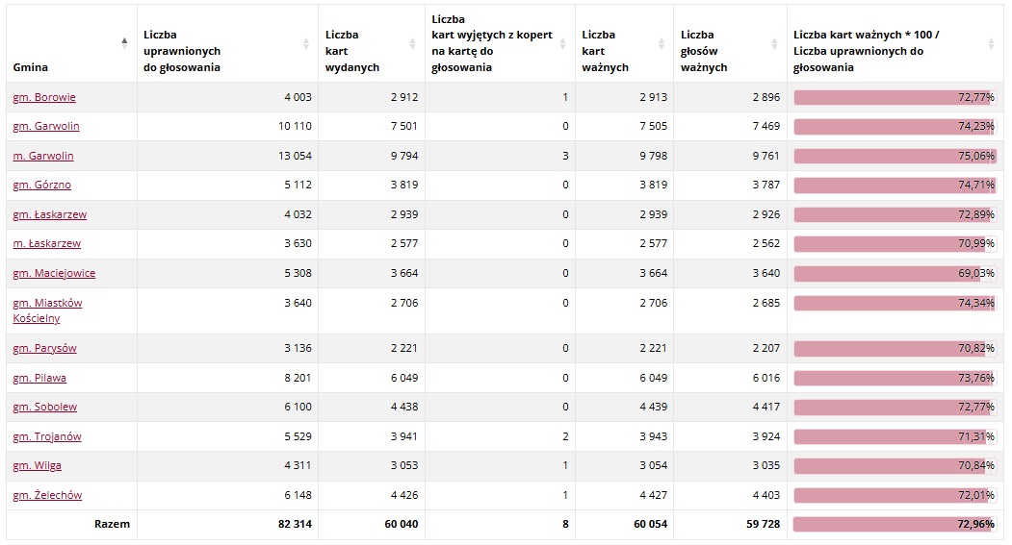1012x545 pixels.
Task: Sort by Liczba głosów ważnych arrows
Action: [775, 43]
